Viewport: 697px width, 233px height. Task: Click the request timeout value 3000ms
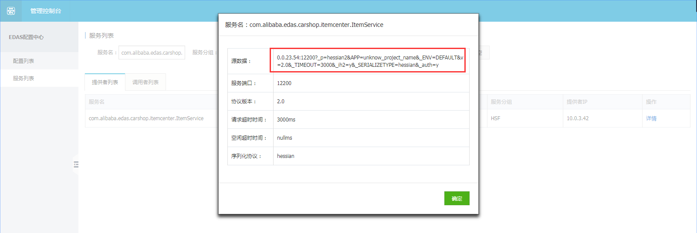point(286,120)
